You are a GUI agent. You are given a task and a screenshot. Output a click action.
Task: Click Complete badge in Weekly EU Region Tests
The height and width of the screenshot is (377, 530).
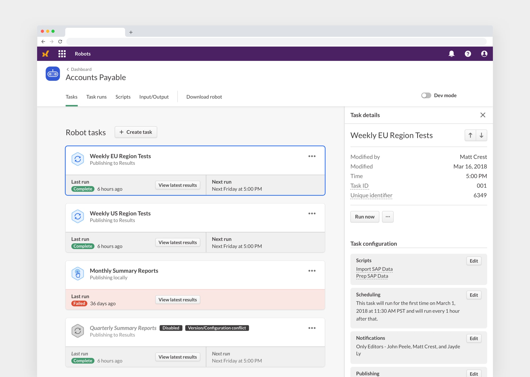pos(83,189)
